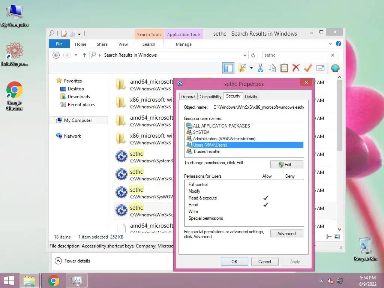Open the Task Manager taskbar icon
Viewport: 384px width, 288px height.
point(76,280)
